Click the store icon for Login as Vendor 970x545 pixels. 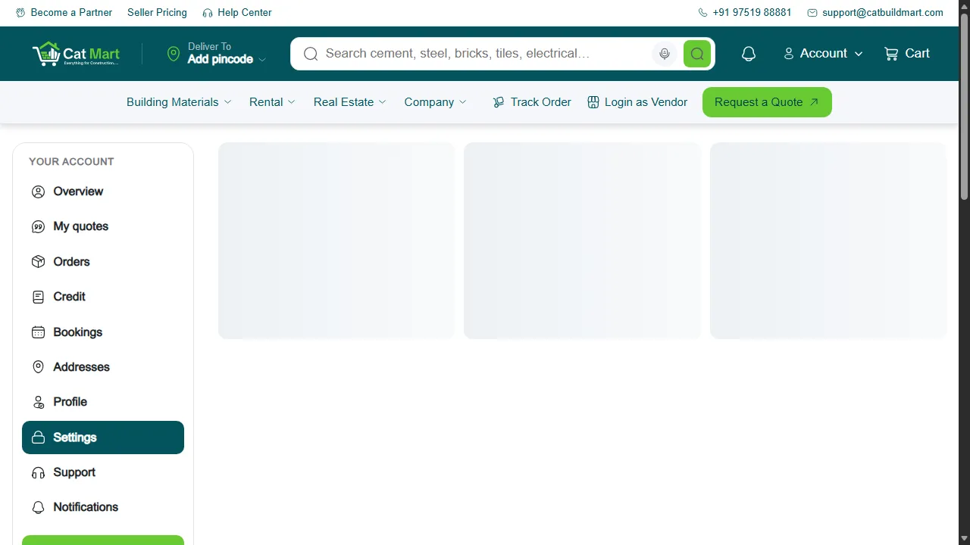(593, 102)
